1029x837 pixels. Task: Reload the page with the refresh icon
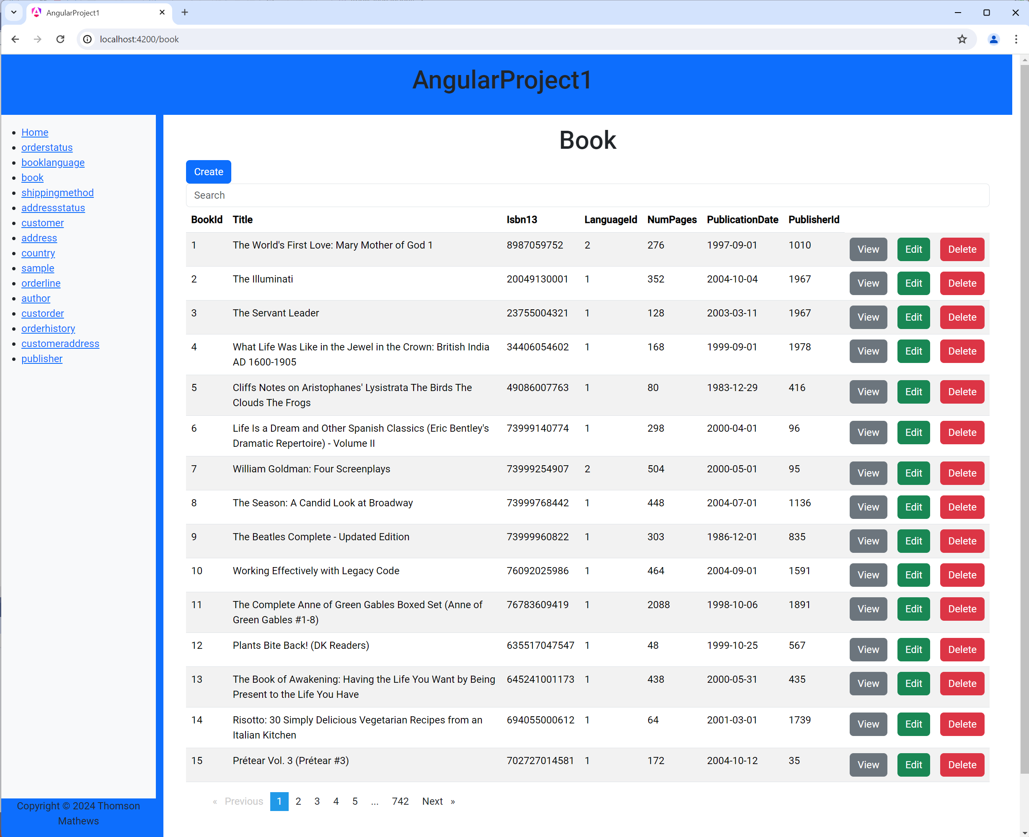click(x=60, y=39)
